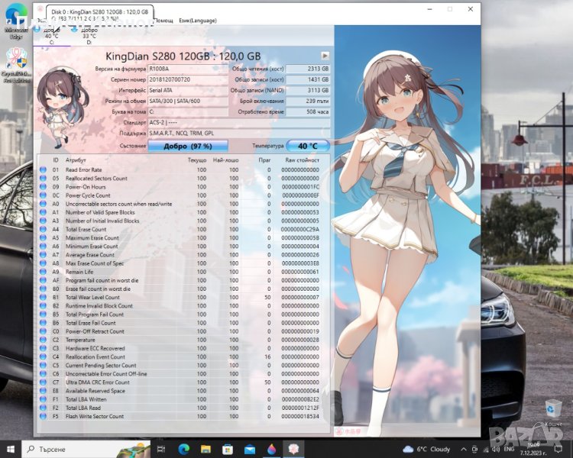This screenshot has height=458, width=573.
Task: Open the Cloudy weather widget in taskbar
Action: point(426,449)
